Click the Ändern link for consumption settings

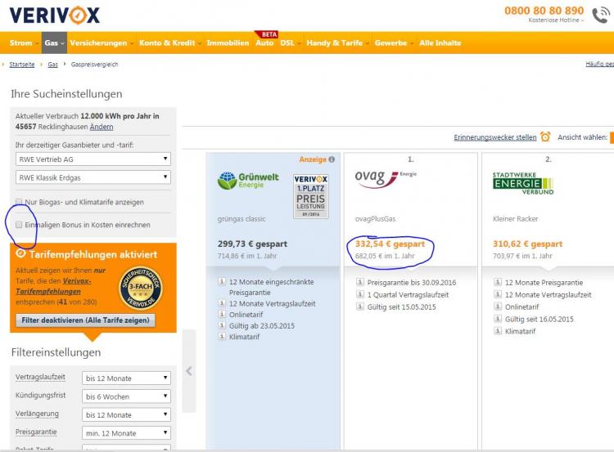pos(102,127)
